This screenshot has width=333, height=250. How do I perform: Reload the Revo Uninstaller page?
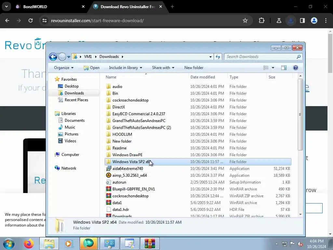click(x=31, y=21)
